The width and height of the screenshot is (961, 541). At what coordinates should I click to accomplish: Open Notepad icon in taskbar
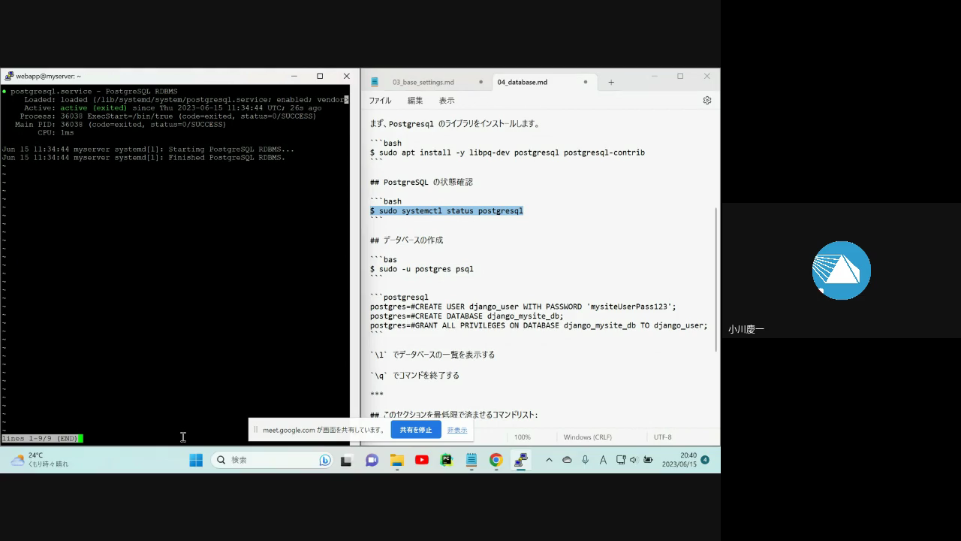click(471, 460)
